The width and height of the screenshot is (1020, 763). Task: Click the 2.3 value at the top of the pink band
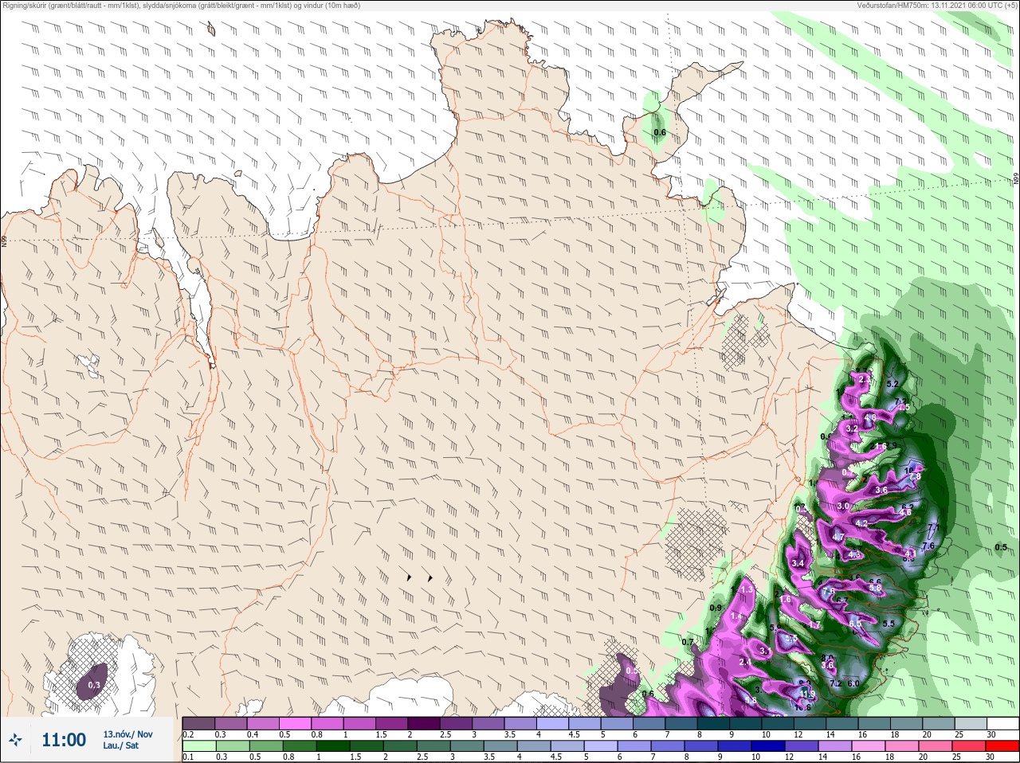point(865,379)
